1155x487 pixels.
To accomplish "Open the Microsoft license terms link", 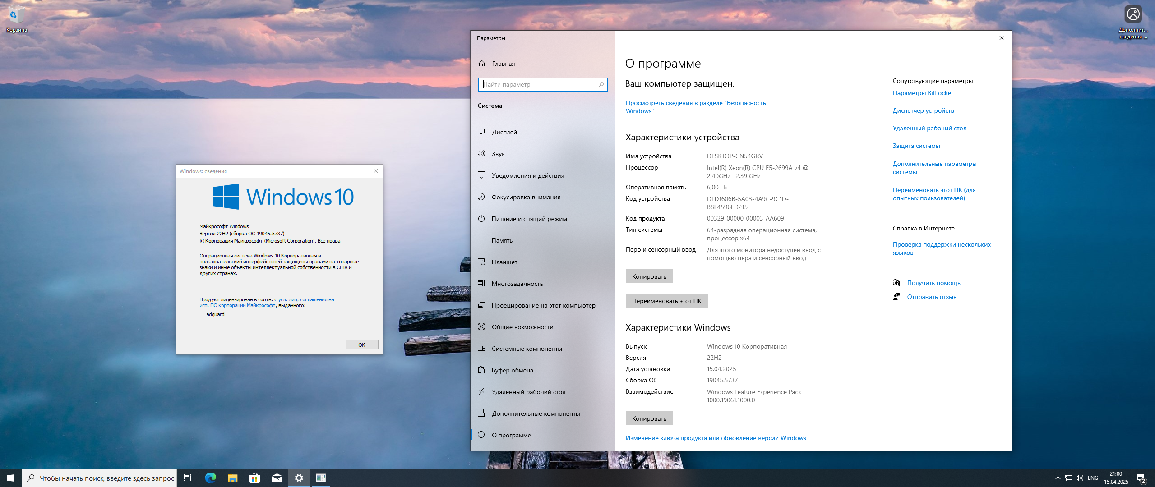I will tap(306, 299).
